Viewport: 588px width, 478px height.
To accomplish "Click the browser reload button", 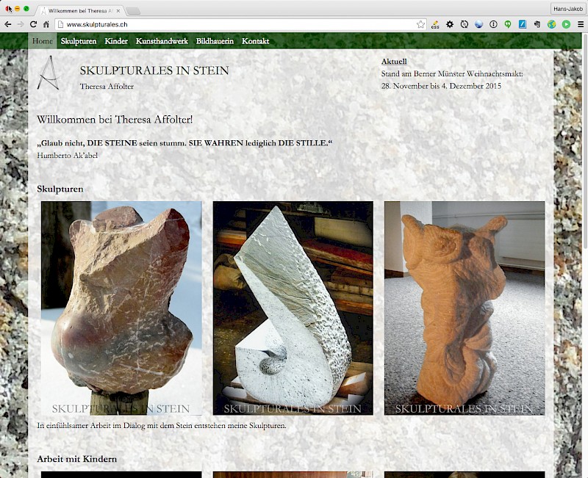I will [33, 24].
